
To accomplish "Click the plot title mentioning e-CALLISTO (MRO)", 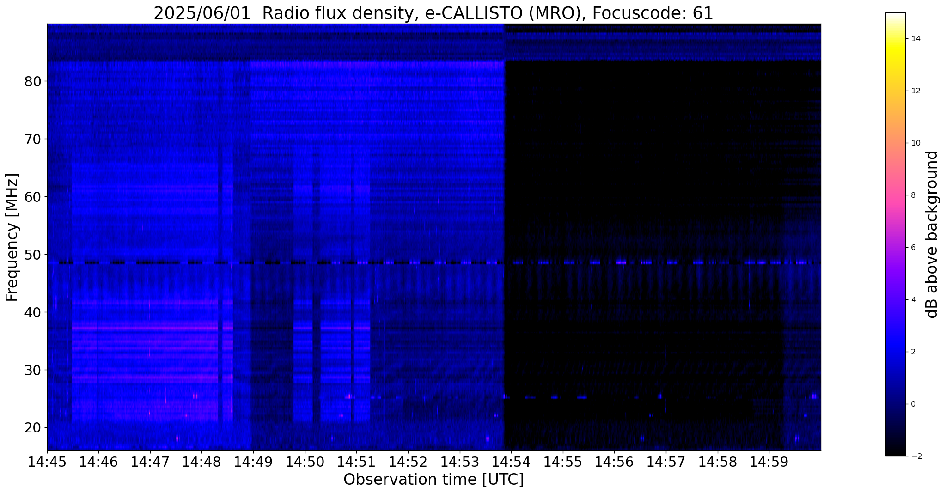I will pos(433,13).
